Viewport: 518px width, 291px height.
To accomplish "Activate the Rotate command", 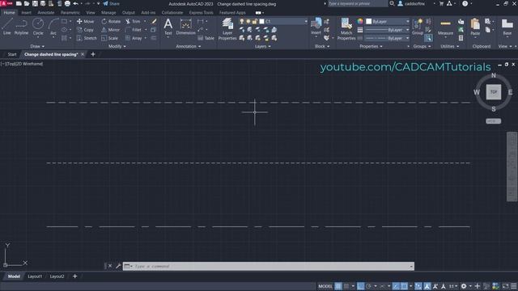I will point(111,22).
